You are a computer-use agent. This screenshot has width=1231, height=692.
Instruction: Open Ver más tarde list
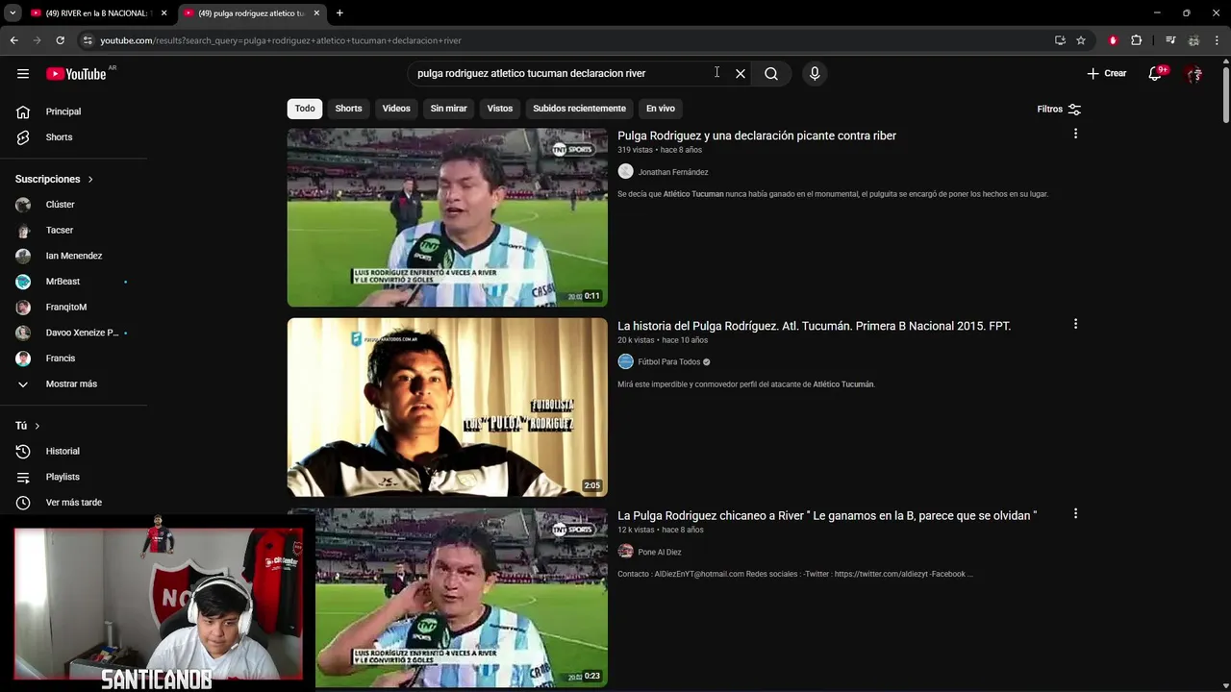click(x=74, y=503)
